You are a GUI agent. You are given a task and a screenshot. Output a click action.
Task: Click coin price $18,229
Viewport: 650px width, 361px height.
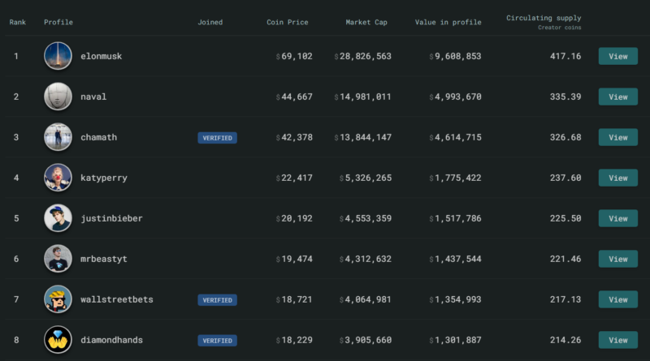coord(294,340)
